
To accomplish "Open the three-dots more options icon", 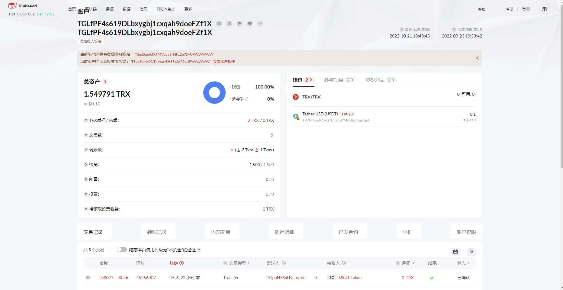I will click(x=260, y=24).
